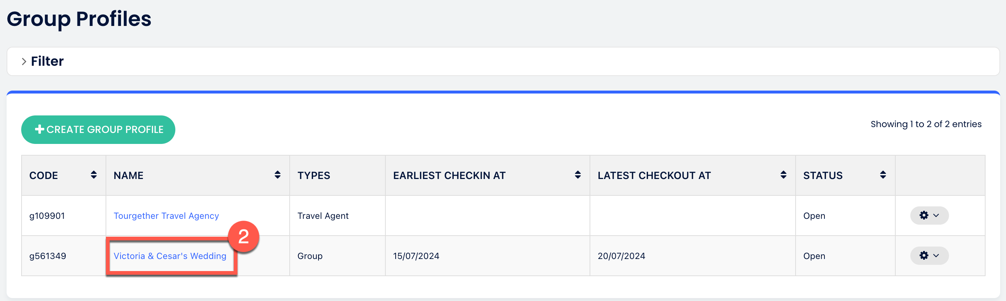Open Victoria & Cesar's Wedding profile link
The width and height of the screenshot is (1006, 301).
(x=170, y=256)
